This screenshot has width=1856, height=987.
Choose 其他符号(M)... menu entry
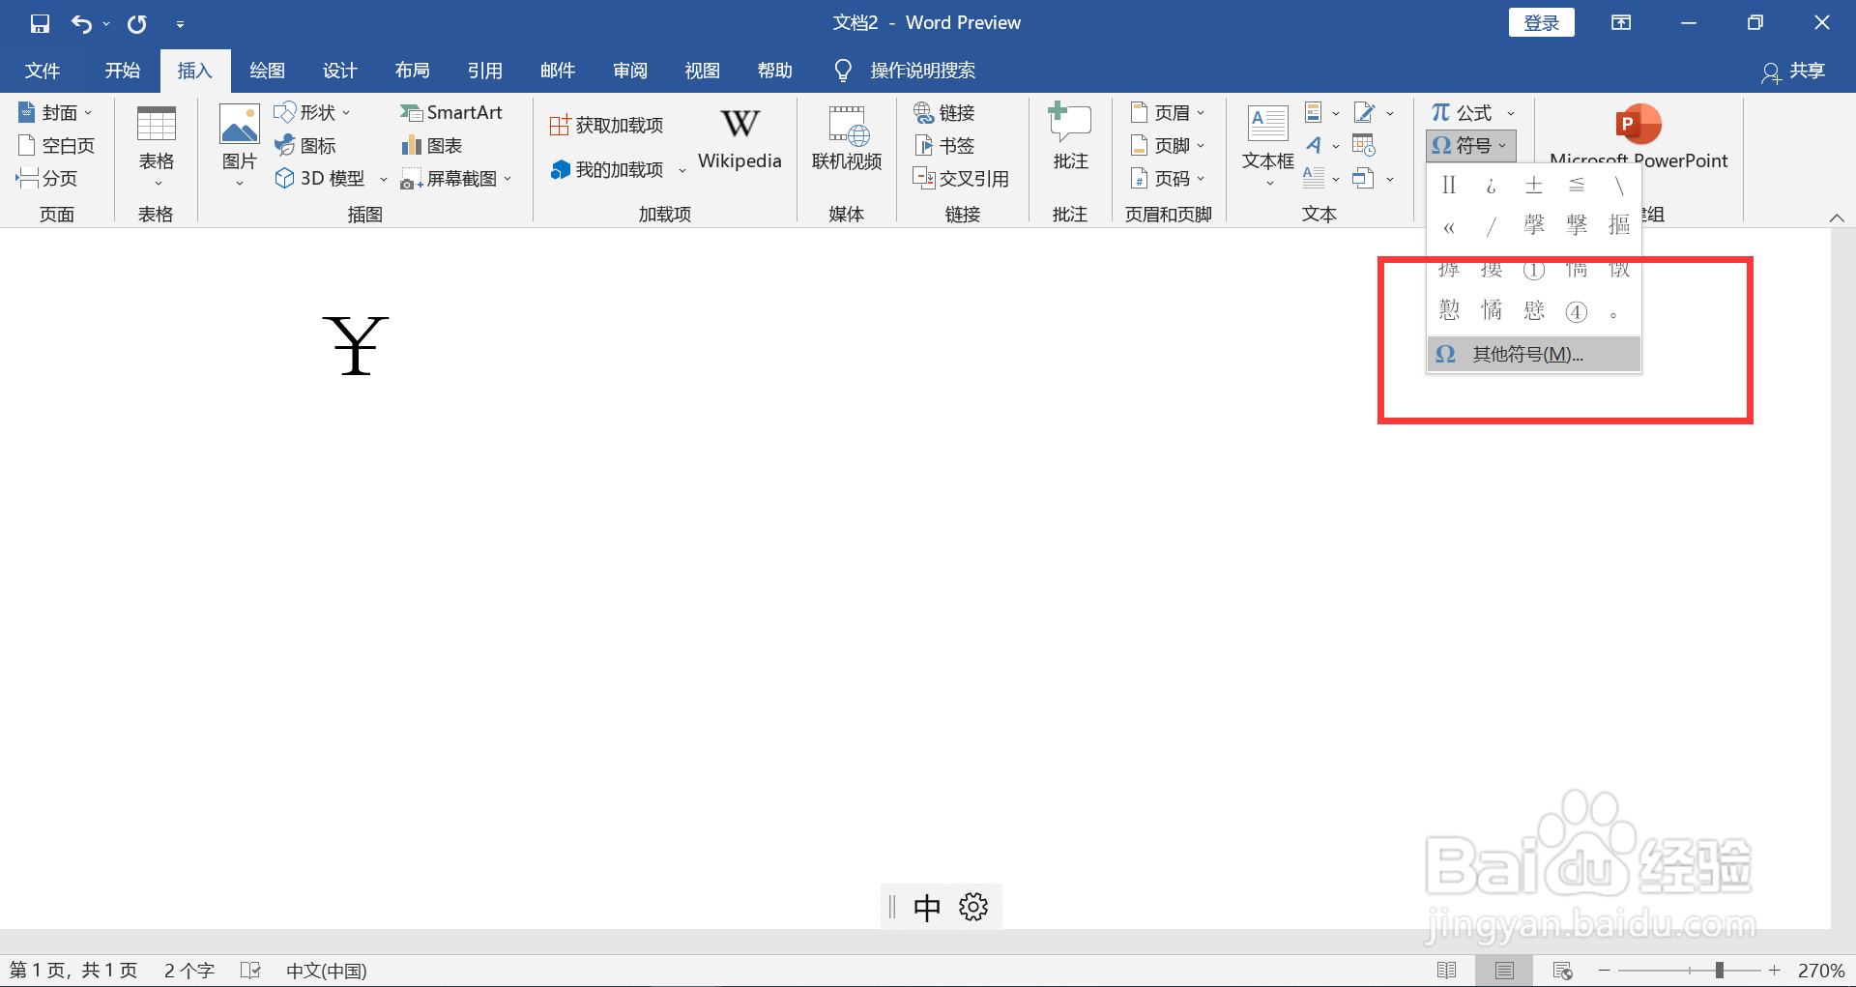tap(1534, 354)
